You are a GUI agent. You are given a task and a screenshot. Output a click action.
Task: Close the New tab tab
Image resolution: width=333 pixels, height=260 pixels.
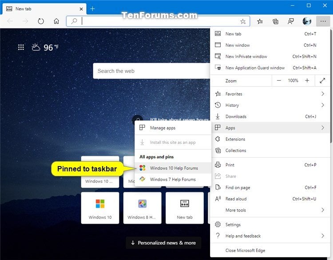pyautogui.click(x=81, y=9)
